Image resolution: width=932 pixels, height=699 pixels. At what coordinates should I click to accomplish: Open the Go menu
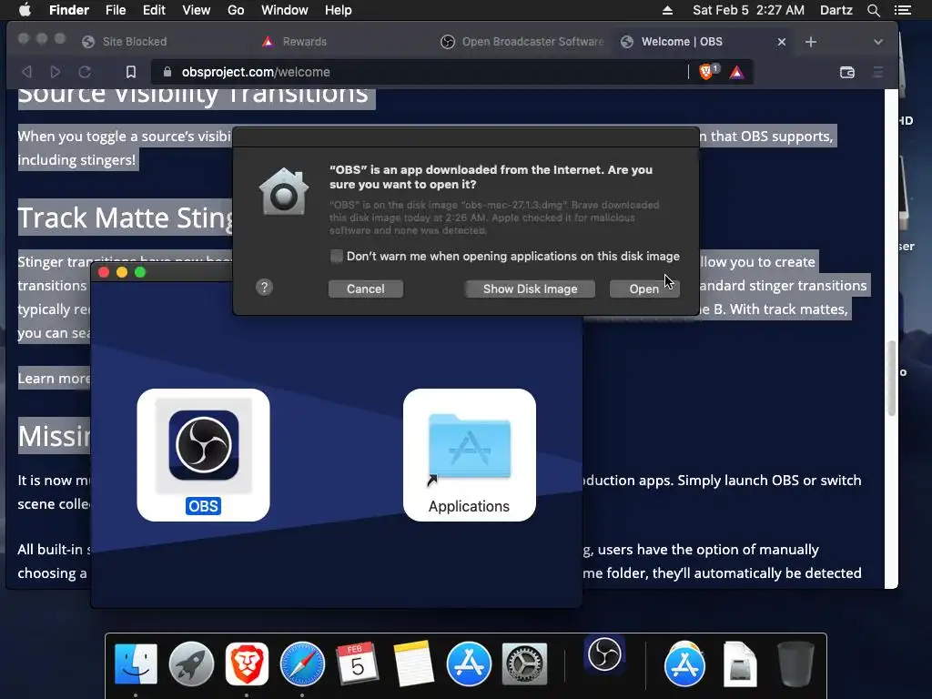coord(236,10)
